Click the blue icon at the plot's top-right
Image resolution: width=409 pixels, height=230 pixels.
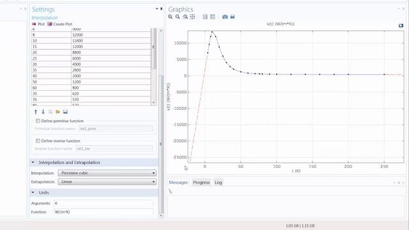pyautogui.click(x=401, y=26)
